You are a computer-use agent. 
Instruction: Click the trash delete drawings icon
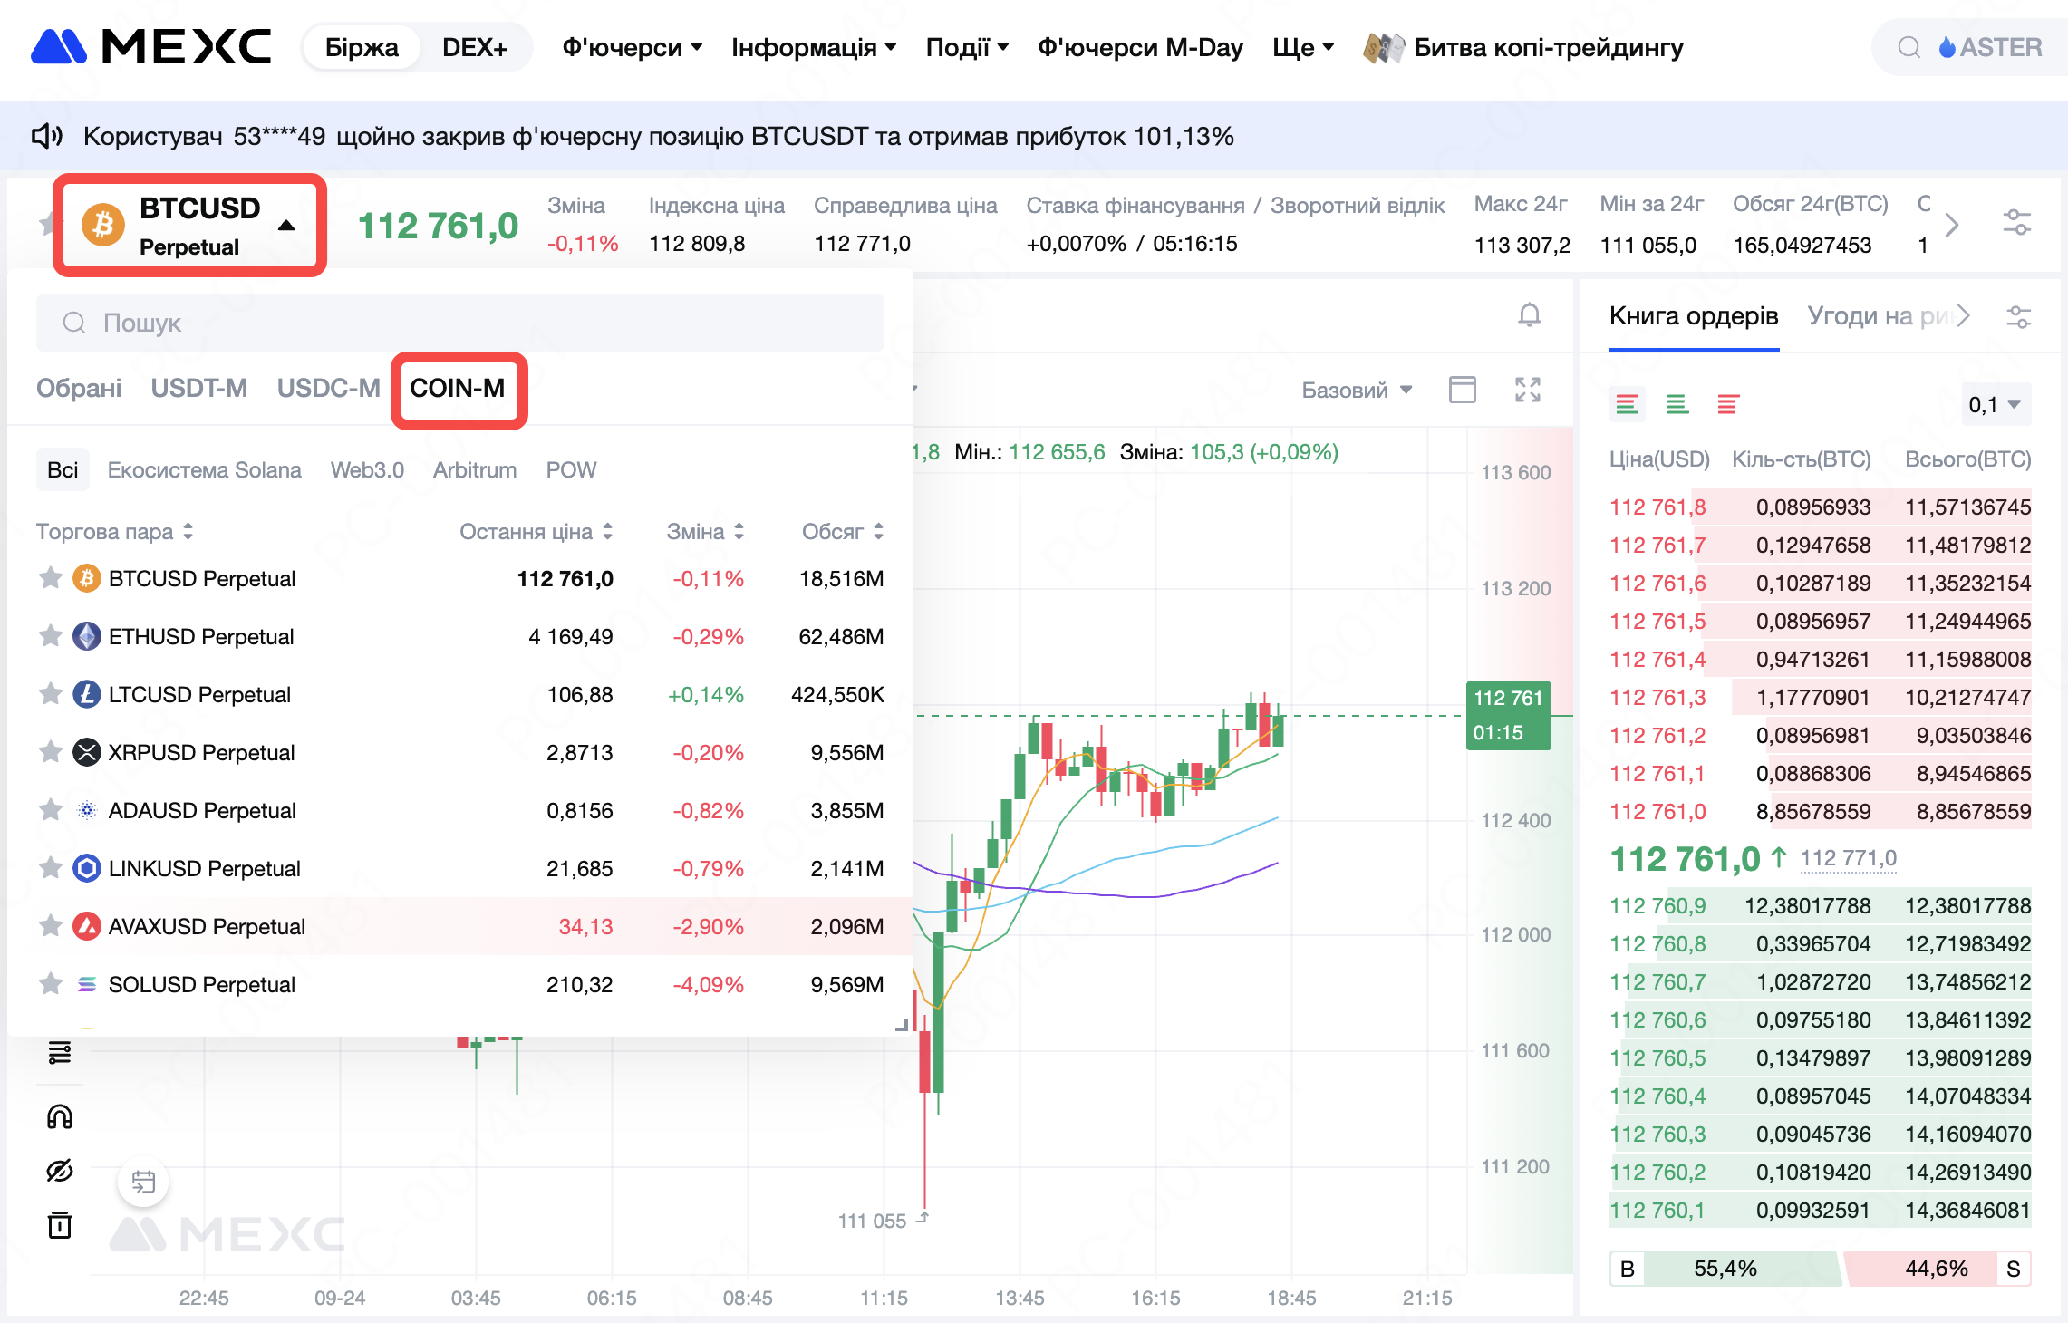click(60, 1224)
